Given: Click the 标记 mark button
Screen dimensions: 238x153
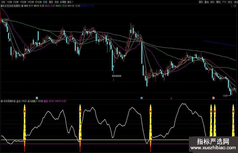Looking at the screenshot, I should (230, 2).
